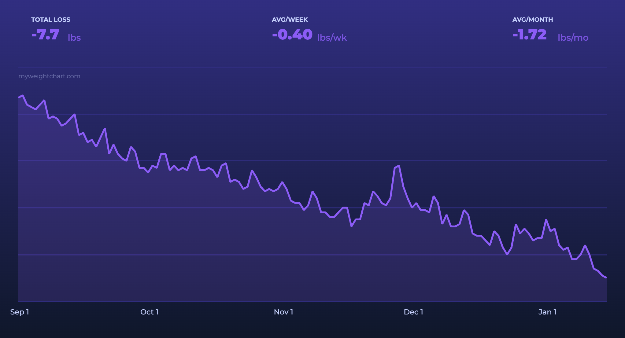Click the mid-November dip in the line
This screenshot has width=625, height=338.
pyautogui.click(x=352, y=226)
